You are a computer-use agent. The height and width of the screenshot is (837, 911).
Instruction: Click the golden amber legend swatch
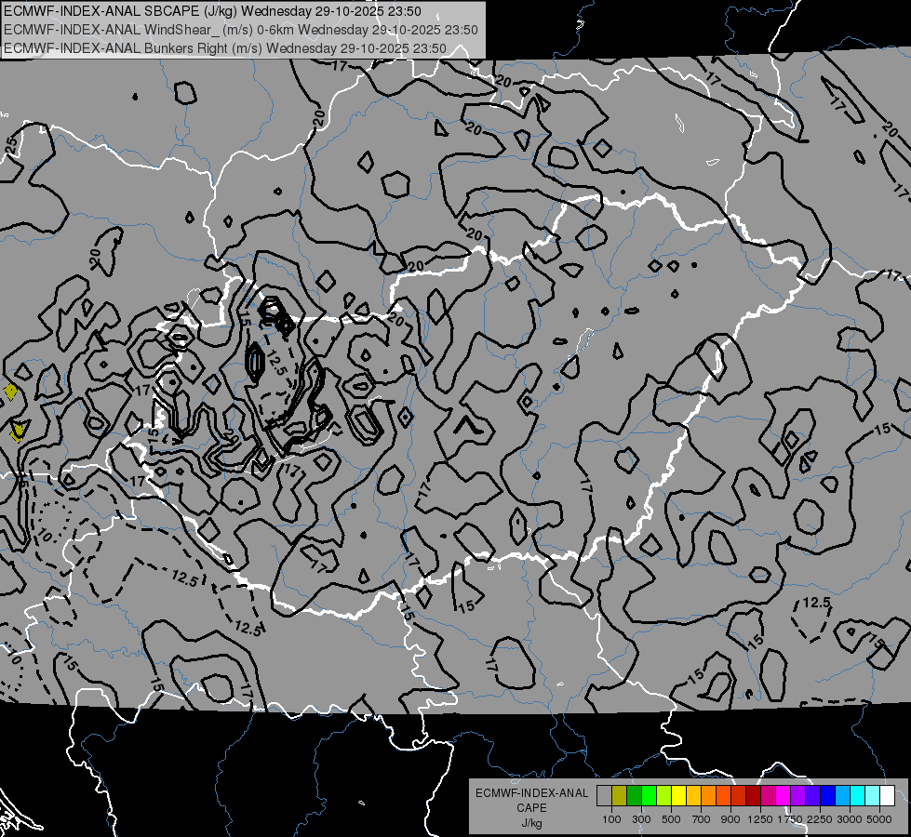coord(693,796)
